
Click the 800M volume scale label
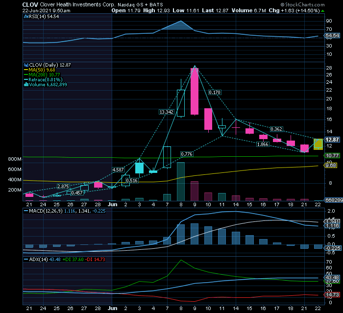15,159
